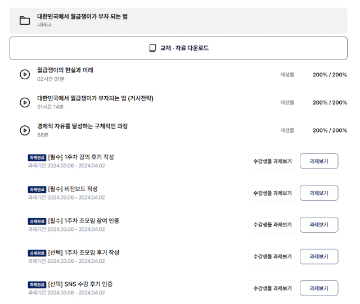Screen dimensions: 360x304
Task: Open the assignment title [선택] SNS 수강 후기 인증
Action: (x=80, y=284)
